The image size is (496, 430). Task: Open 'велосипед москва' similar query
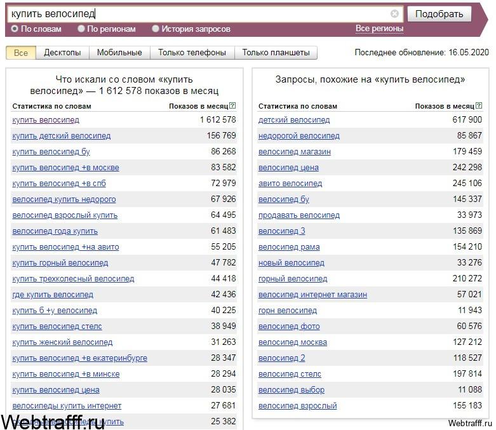293,342
